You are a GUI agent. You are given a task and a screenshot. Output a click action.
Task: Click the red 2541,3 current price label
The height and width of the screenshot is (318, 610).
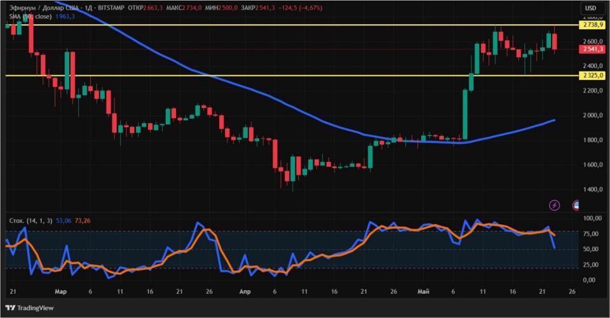(593, 49)
